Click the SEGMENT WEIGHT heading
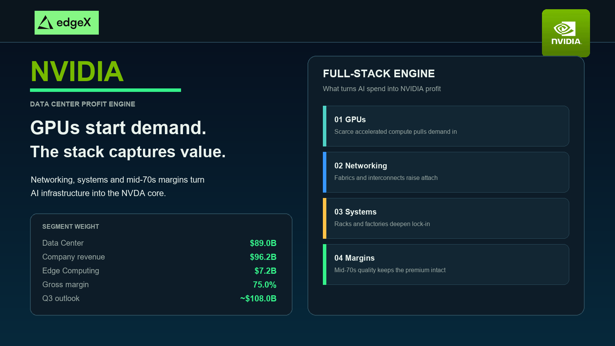This screenshot has width=615, height=346. pyautogui.click(x=71, y=226)
